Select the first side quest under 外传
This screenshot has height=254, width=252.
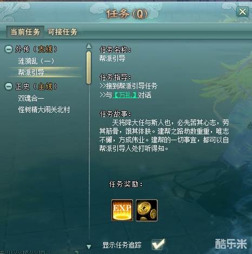[x=36, y=61]
